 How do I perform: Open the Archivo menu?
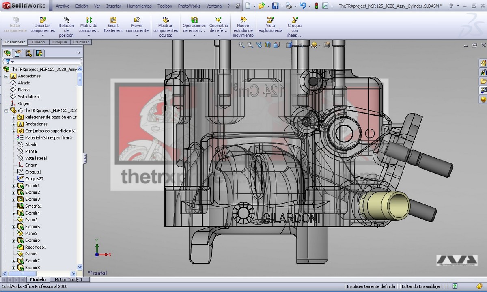[62, 6]
